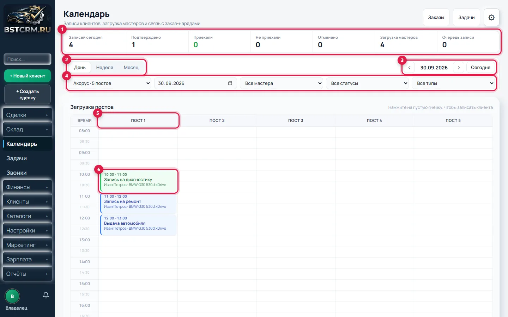
Task: Expand the Каталоги sidebar menu
Action: pos(28,216)
